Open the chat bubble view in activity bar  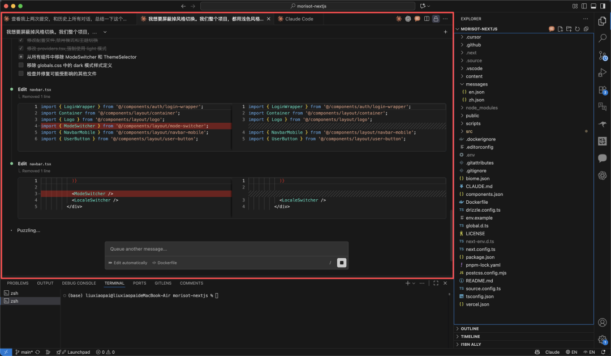pos(603,158)
